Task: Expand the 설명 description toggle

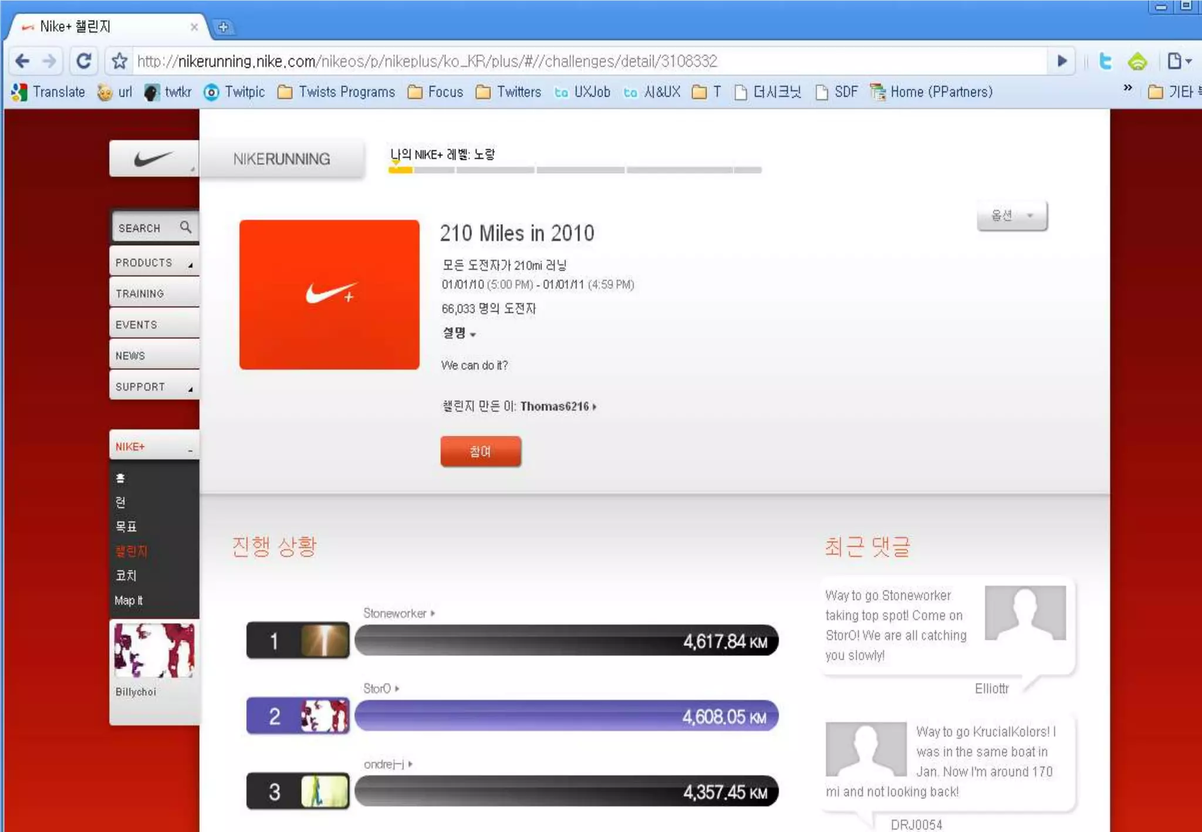Action: coord(459,333)
